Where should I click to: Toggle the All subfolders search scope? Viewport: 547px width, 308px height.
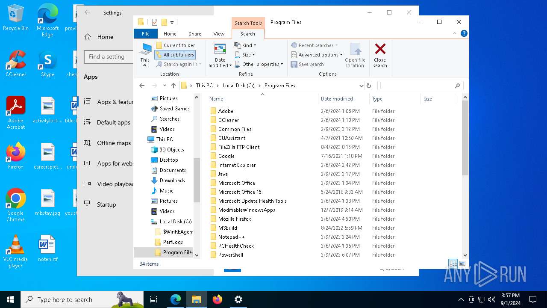[x=175, y=55]
